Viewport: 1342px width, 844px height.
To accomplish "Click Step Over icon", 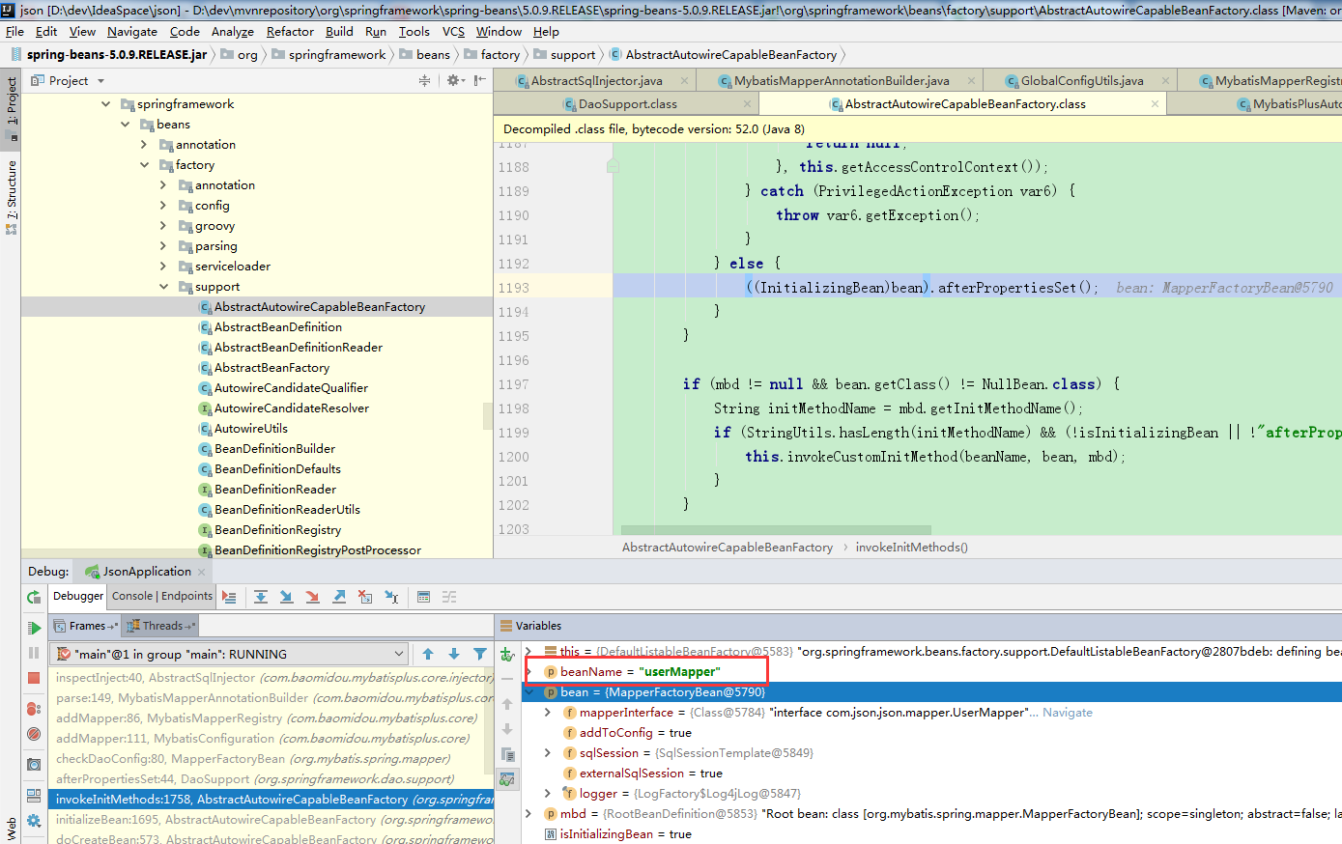I will click(x=261, y=597).
